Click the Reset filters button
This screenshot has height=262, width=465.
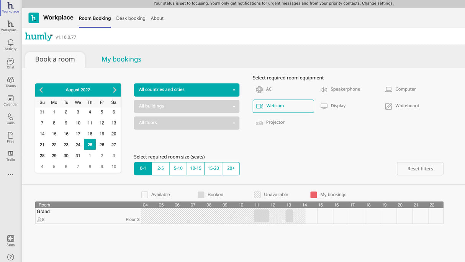(x=420, y=169)
